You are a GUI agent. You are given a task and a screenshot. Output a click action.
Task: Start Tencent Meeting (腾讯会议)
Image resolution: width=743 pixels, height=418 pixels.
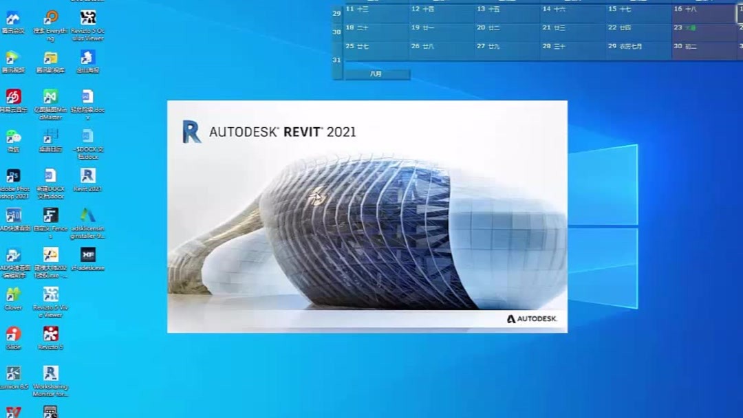pyautogui.click(x=14, y=17)
